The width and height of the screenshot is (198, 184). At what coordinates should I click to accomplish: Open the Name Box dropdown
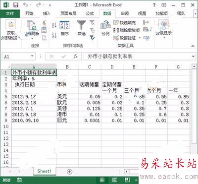pyautogui.click(x=32, y=57)
